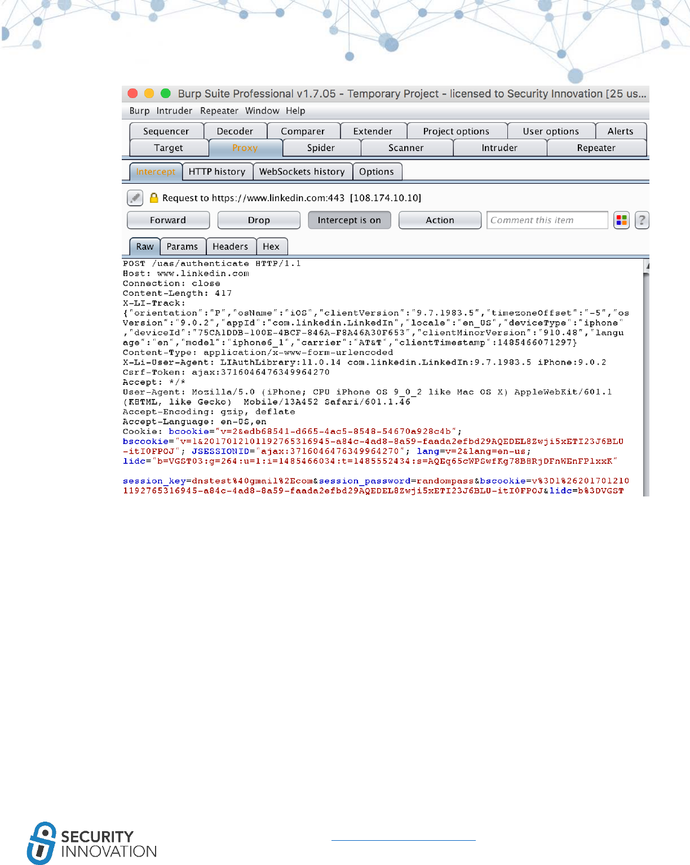The height and width of the screenshot is (865, 690).
Task: Open the proxy Options sub-tab
Action: 377,172
